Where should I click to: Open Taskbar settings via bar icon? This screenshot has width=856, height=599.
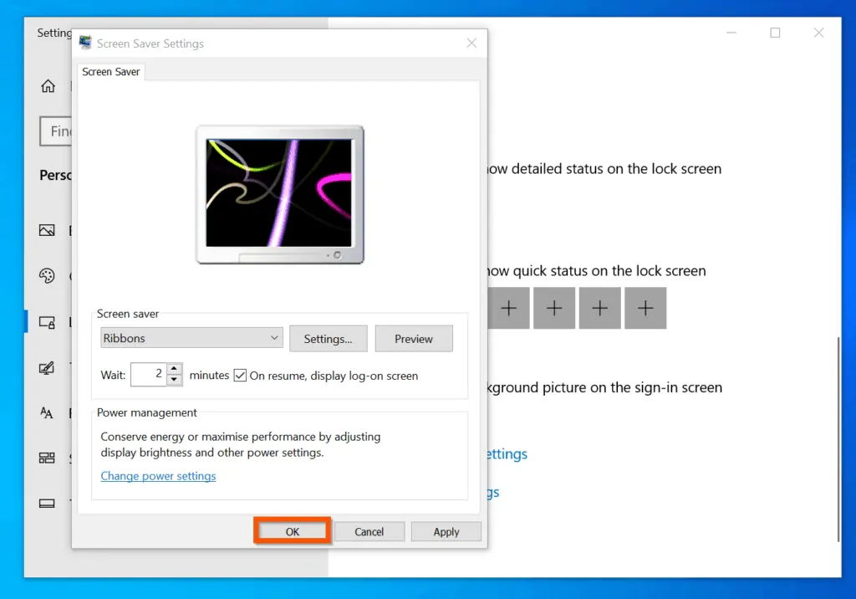(47, 504)
